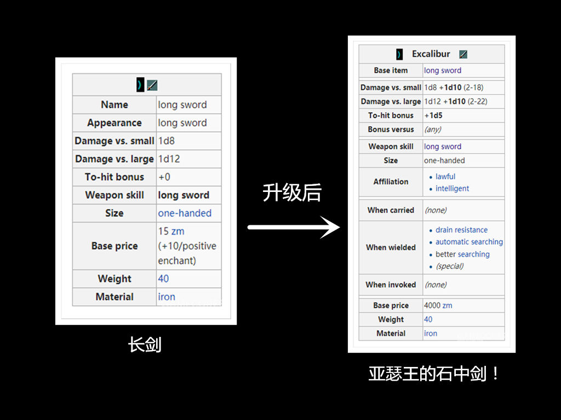The image size is (561, 420).
Task: Open the iron material link in Excalibur table
Action: pyautogui.click(x=431, y=333)
